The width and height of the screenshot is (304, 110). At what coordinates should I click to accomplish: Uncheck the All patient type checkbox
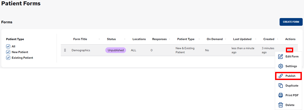pyautogui.click(x=8, y=46)
